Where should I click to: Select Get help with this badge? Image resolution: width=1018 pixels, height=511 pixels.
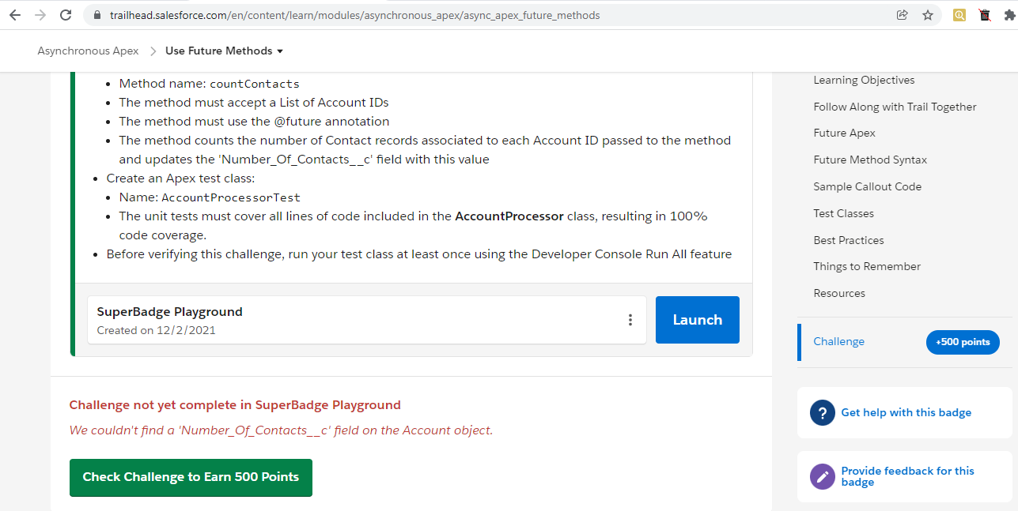[x=906, y=412]
